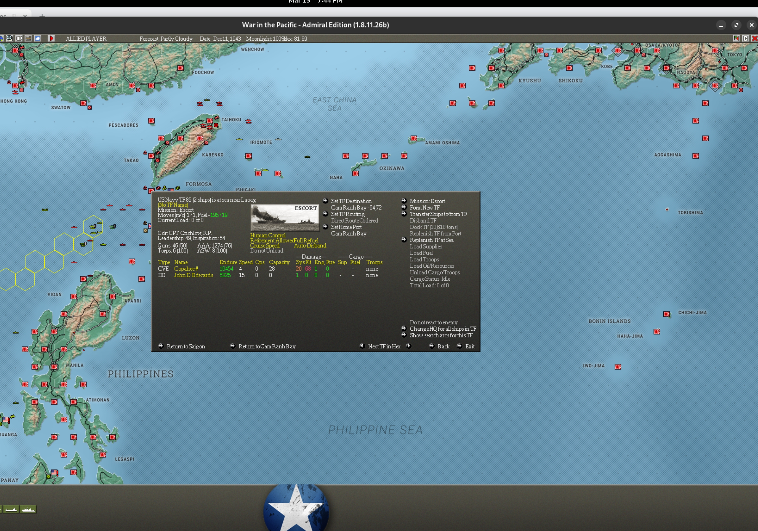Select the CVE Copahee ship row
Viewport: 758px width, 531px height.
coord(186,269)
